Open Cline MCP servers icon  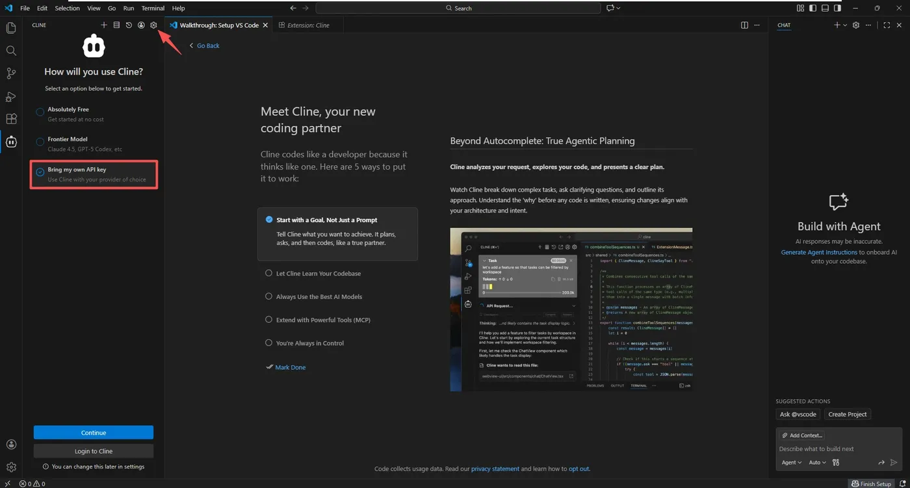click(116, 25)
